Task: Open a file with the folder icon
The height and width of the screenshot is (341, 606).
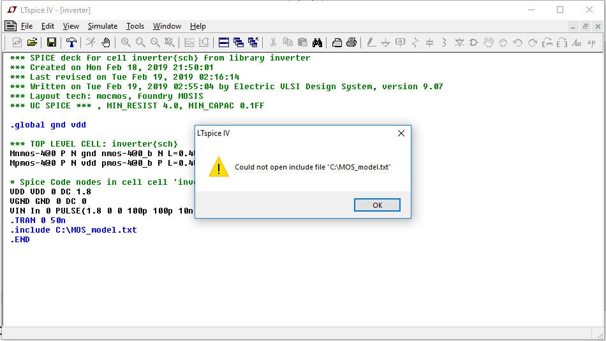Action: pos(32,43)
